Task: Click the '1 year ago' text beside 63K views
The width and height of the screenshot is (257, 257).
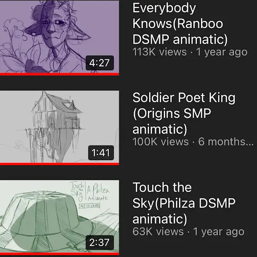Action: point(218,231)
